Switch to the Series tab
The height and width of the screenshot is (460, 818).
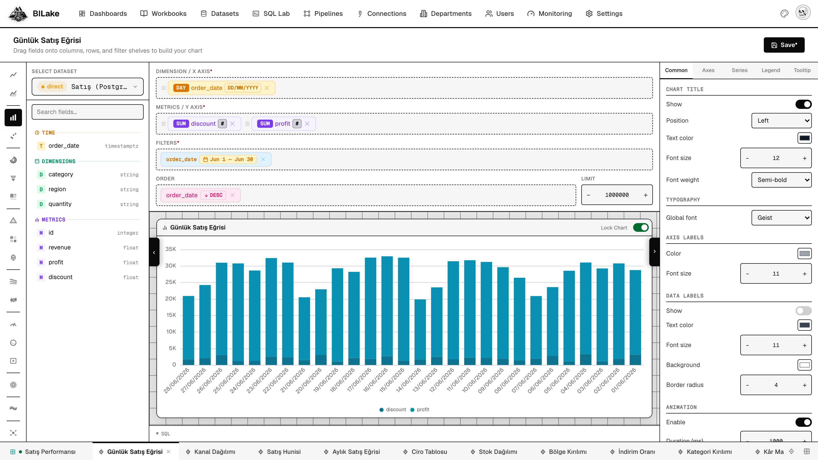[740, 70]
